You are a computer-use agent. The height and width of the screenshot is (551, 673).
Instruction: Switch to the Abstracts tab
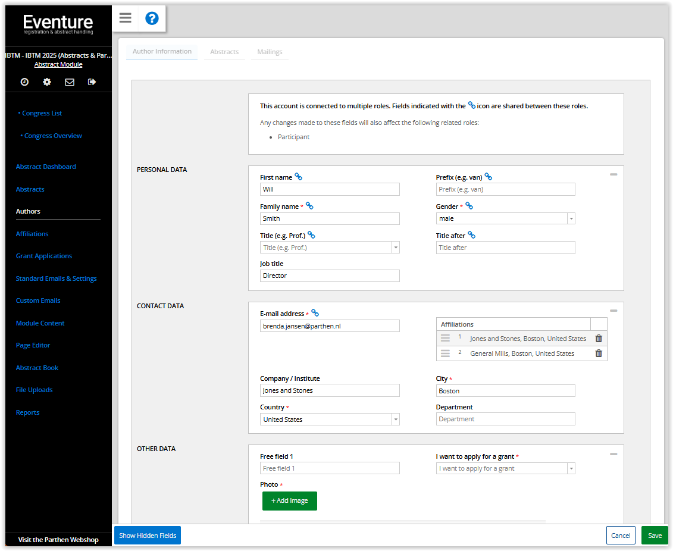point(224,52)
